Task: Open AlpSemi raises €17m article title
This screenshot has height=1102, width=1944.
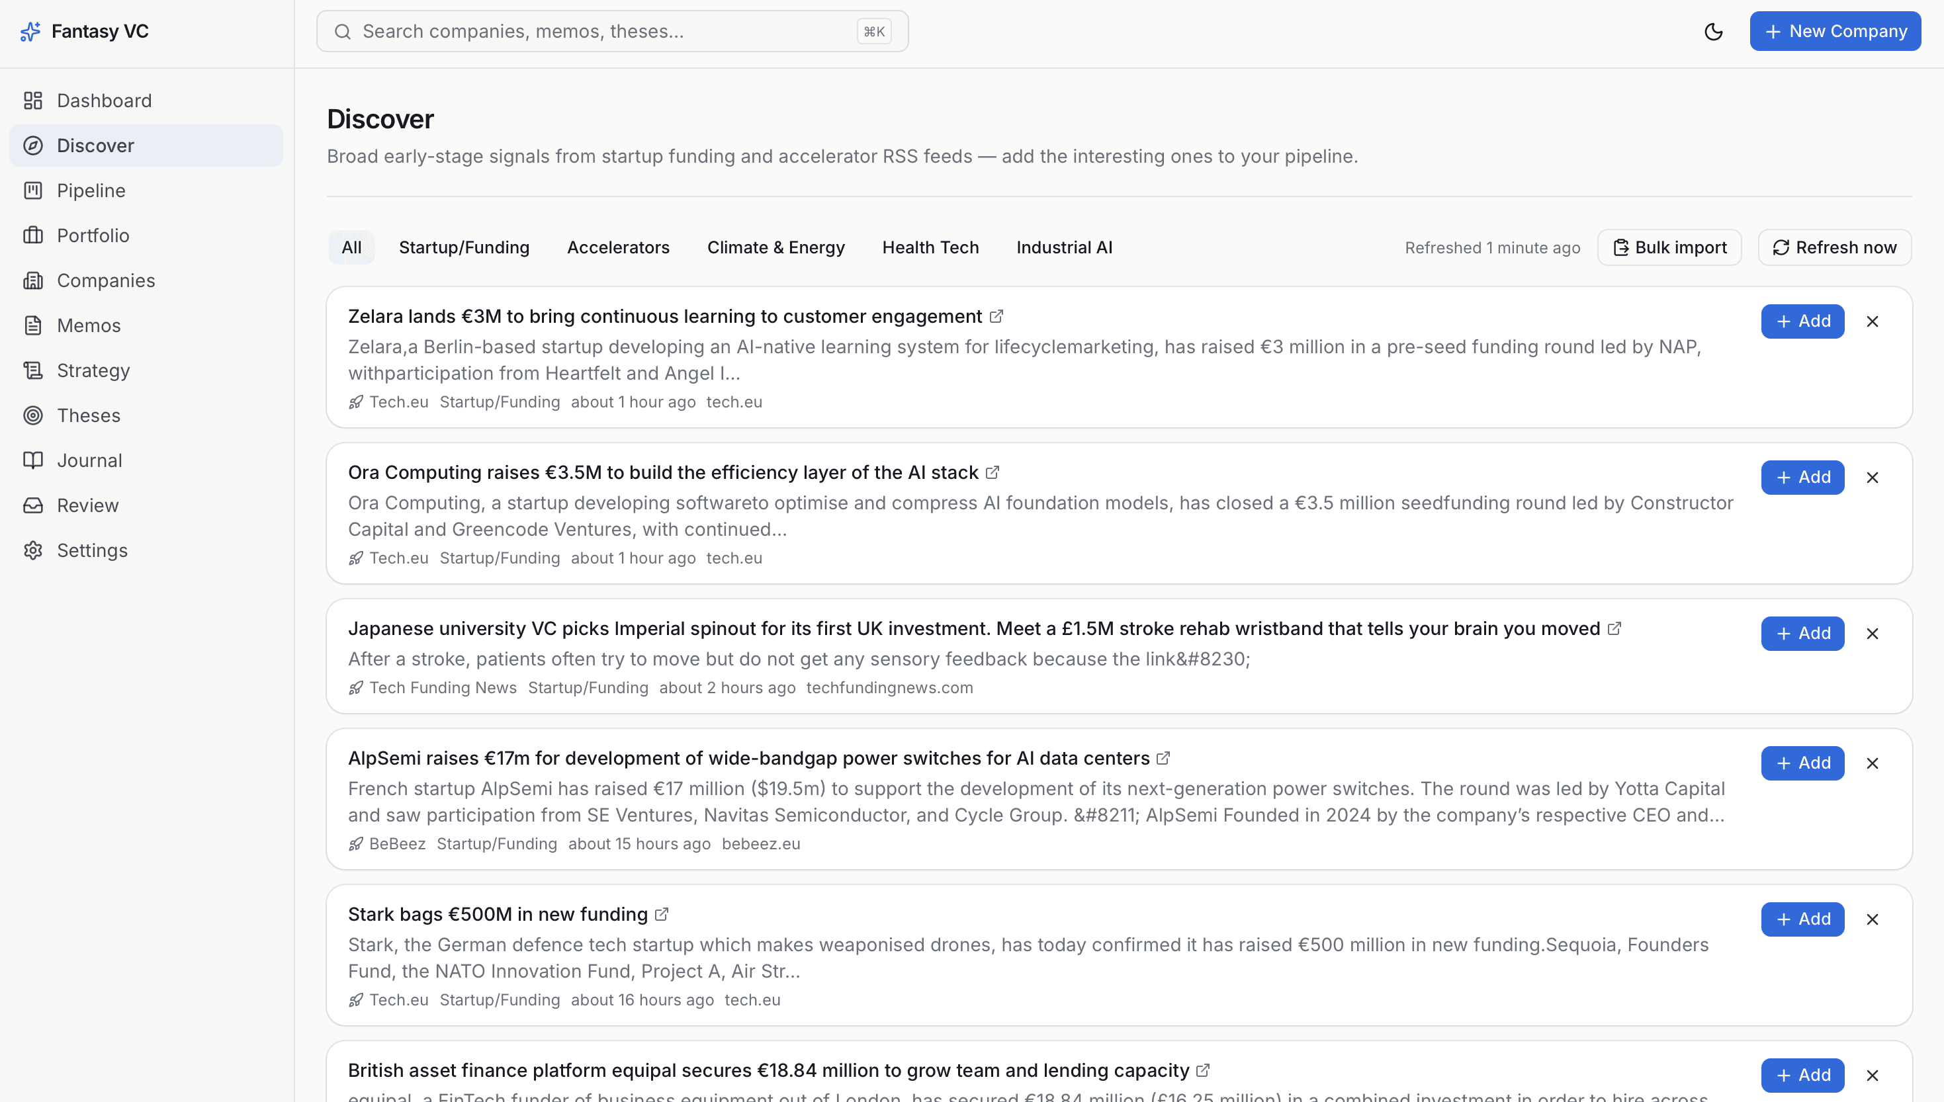Action: pos(748,759)
